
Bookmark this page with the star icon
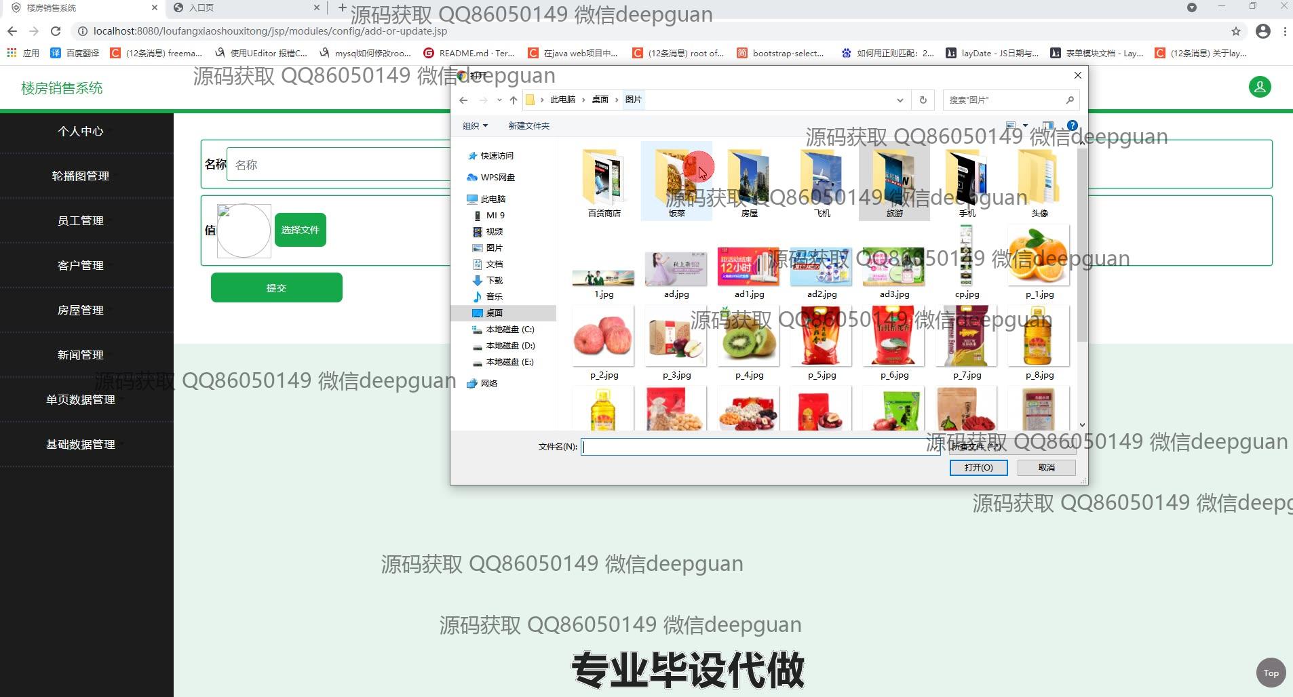[x=1235, y=31]
